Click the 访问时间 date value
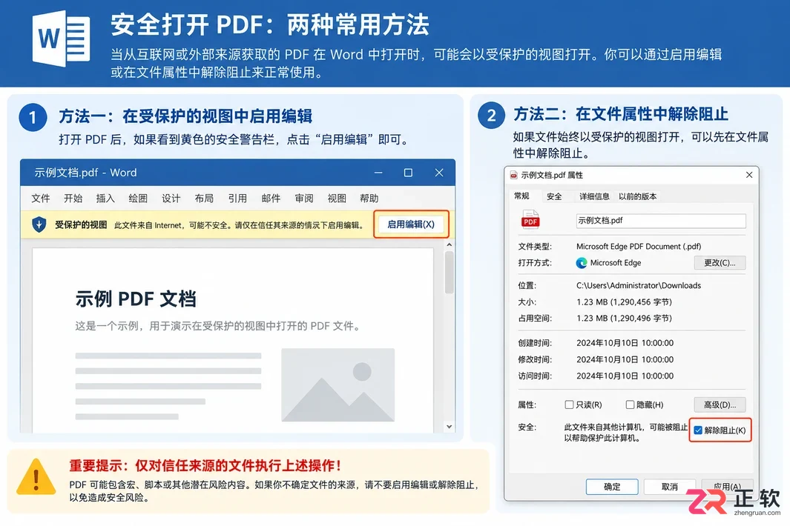Screen dimensions: 790x526 pyautogui.click(x=625, y=376)
